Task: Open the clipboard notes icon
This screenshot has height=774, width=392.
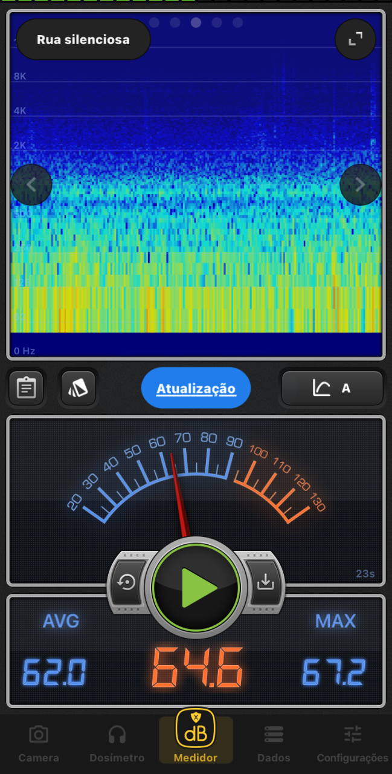Action: point(26,388)
